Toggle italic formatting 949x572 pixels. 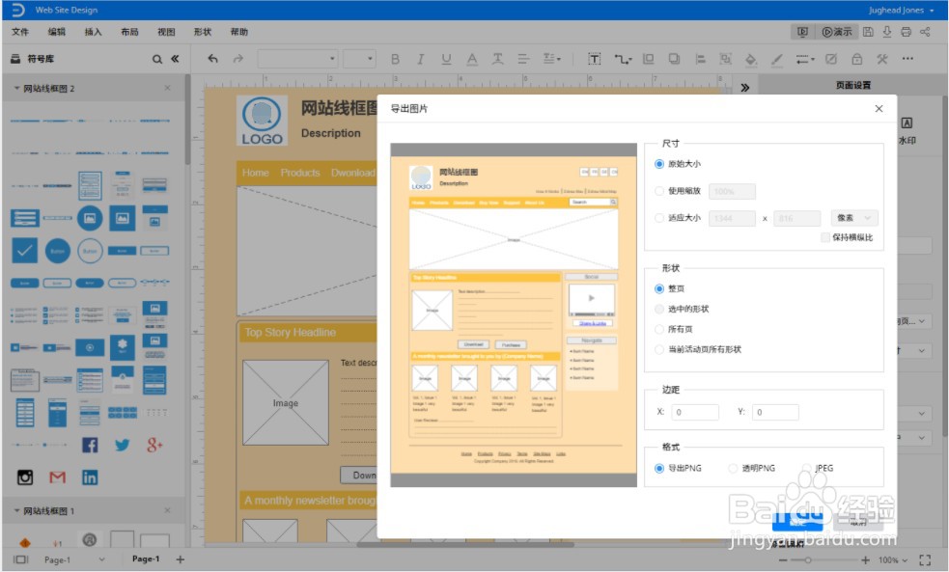click(x=421, y=59)
